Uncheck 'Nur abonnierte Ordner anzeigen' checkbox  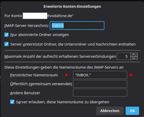coord(6,35)
